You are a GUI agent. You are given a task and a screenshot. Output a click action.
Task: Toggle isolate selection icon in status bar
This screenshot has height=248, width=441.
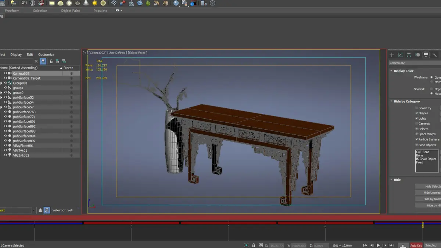click(246, 245)
